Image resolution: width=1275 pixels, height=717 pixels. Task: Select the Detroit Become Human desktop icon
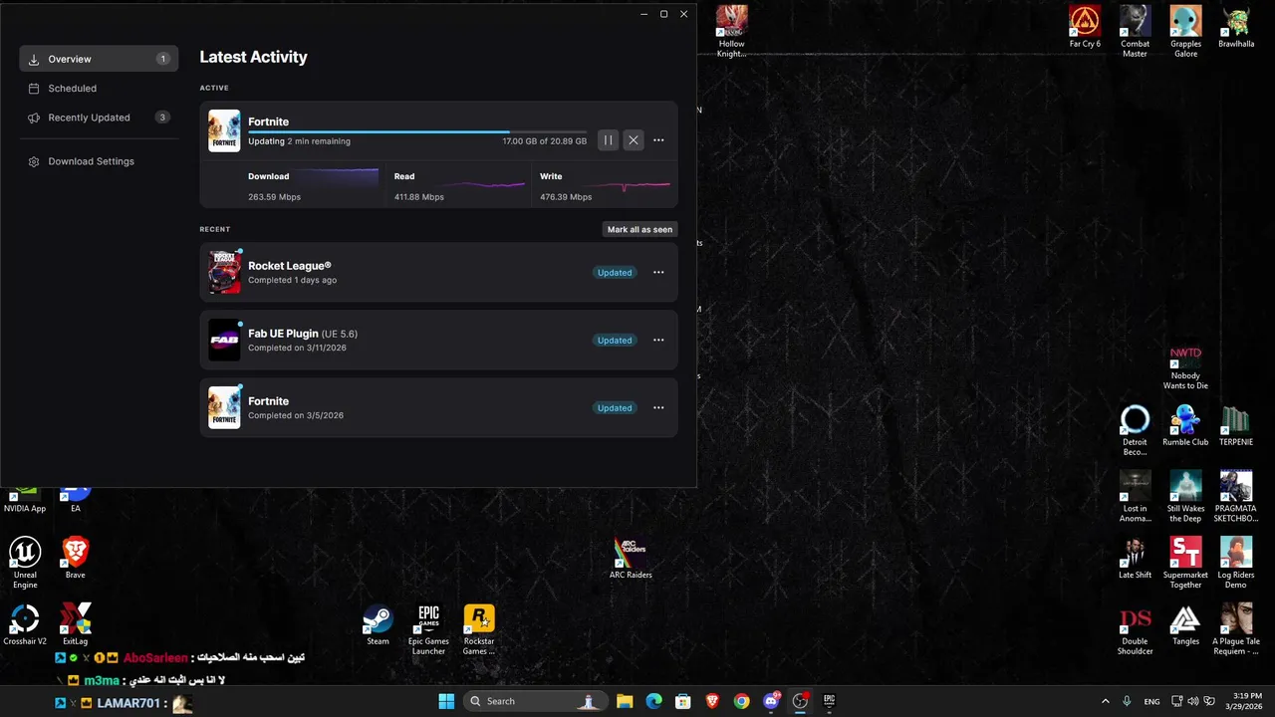click(x=1135, y=430)
